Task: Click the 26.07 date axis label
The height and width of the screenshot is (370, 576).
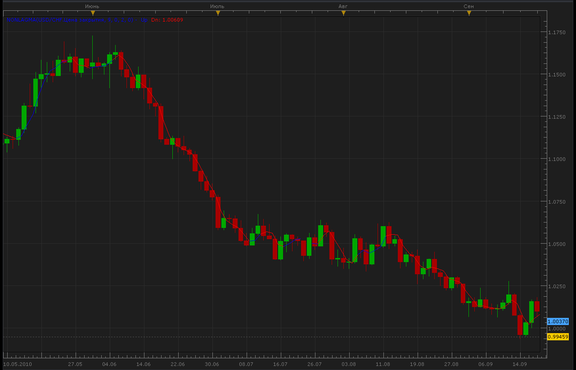Action: click(315, 364)
